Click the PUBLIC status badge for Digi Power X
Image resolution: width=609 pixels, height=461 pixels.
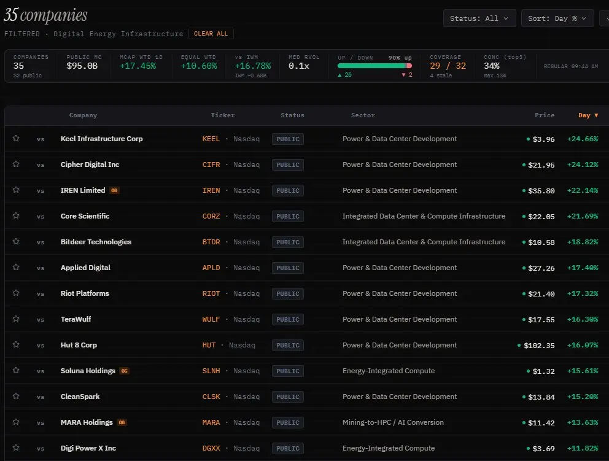pyautogui.click(x=288, y=448)
